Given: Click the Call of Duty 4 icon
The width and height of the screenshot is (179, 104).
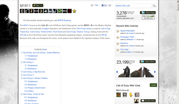Looking at the screenshot, I should pos(46,11).
